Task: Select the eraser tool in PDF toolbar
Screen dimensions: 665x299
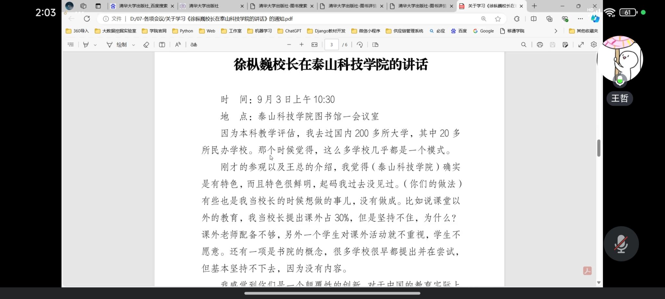Action: tap(146, 45)
